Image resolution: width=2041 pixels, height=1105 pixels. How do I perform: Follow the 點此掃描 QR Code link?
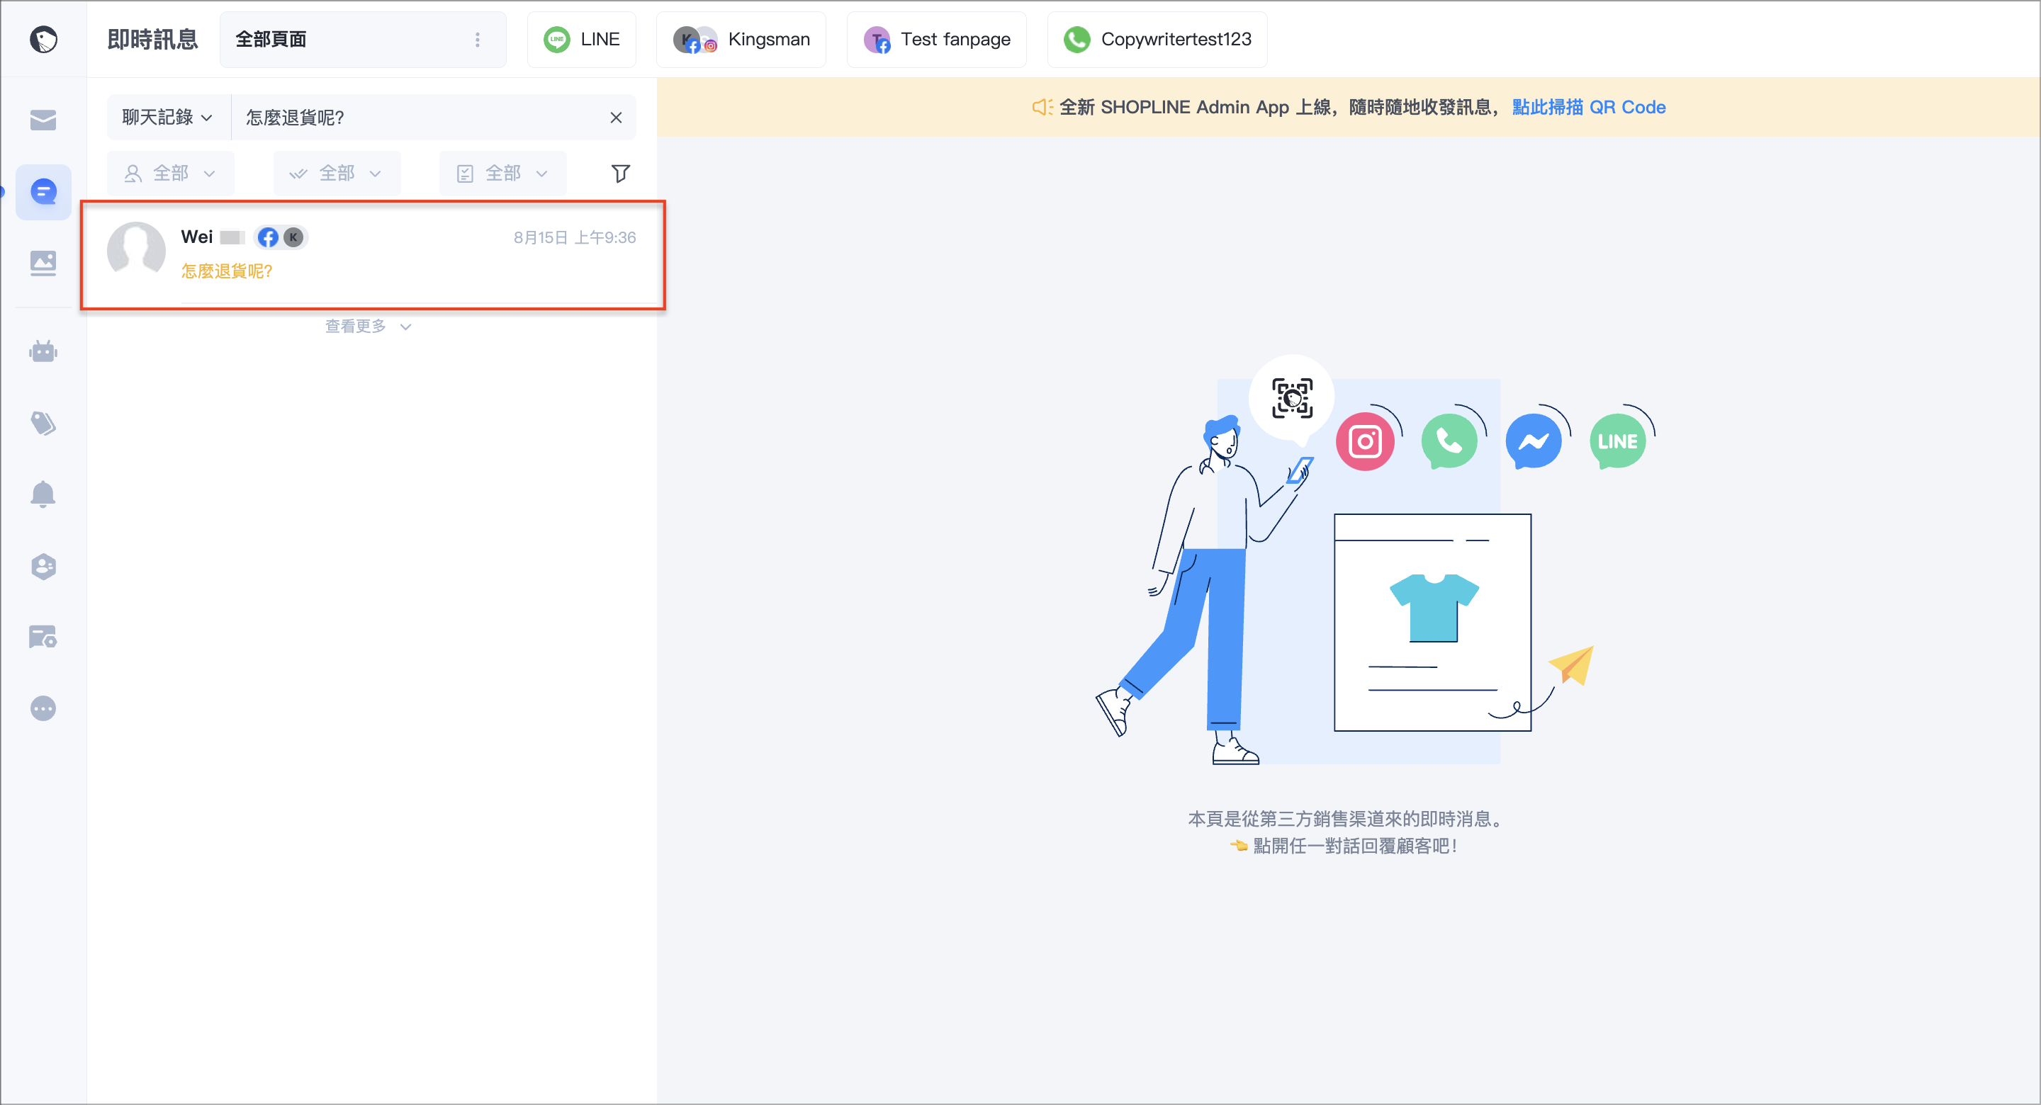click(1589, 107)
